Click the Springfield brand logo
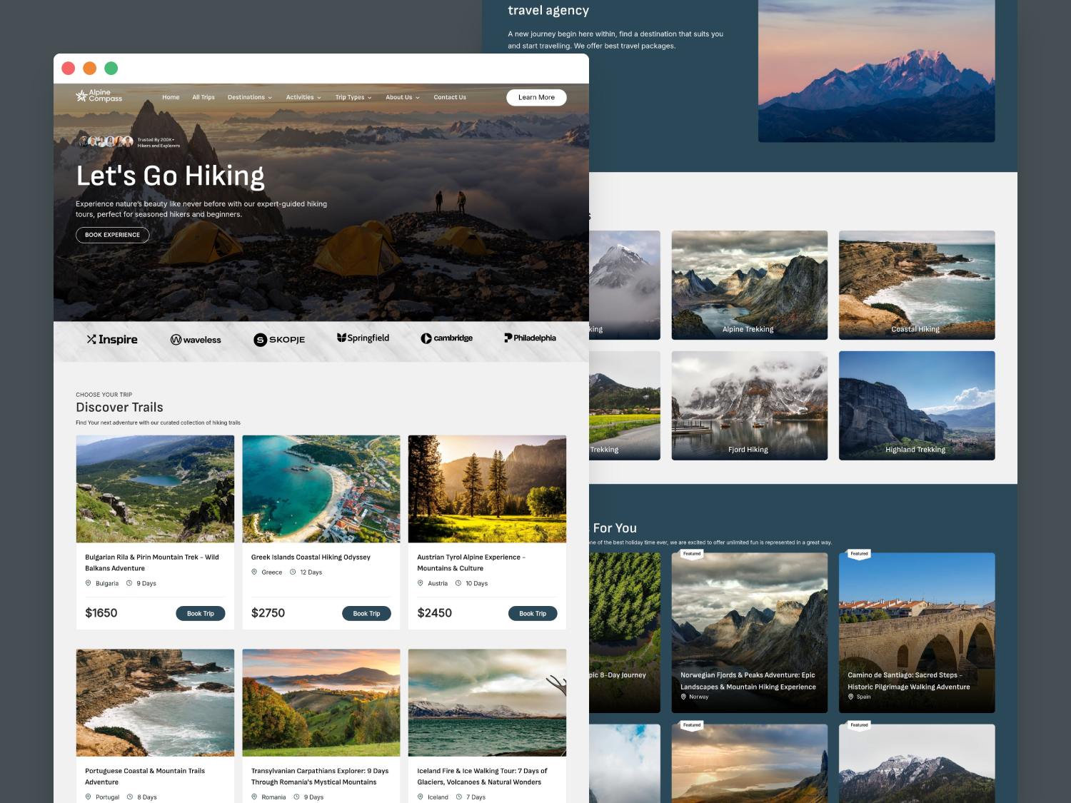This screenshot has height=803, width=1071. click(363, 338)
